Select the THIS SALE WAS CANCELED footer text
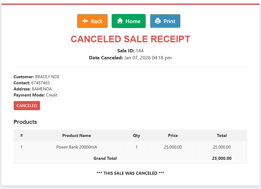The height and width of the screenshot is (189, 261). (130, 173)
